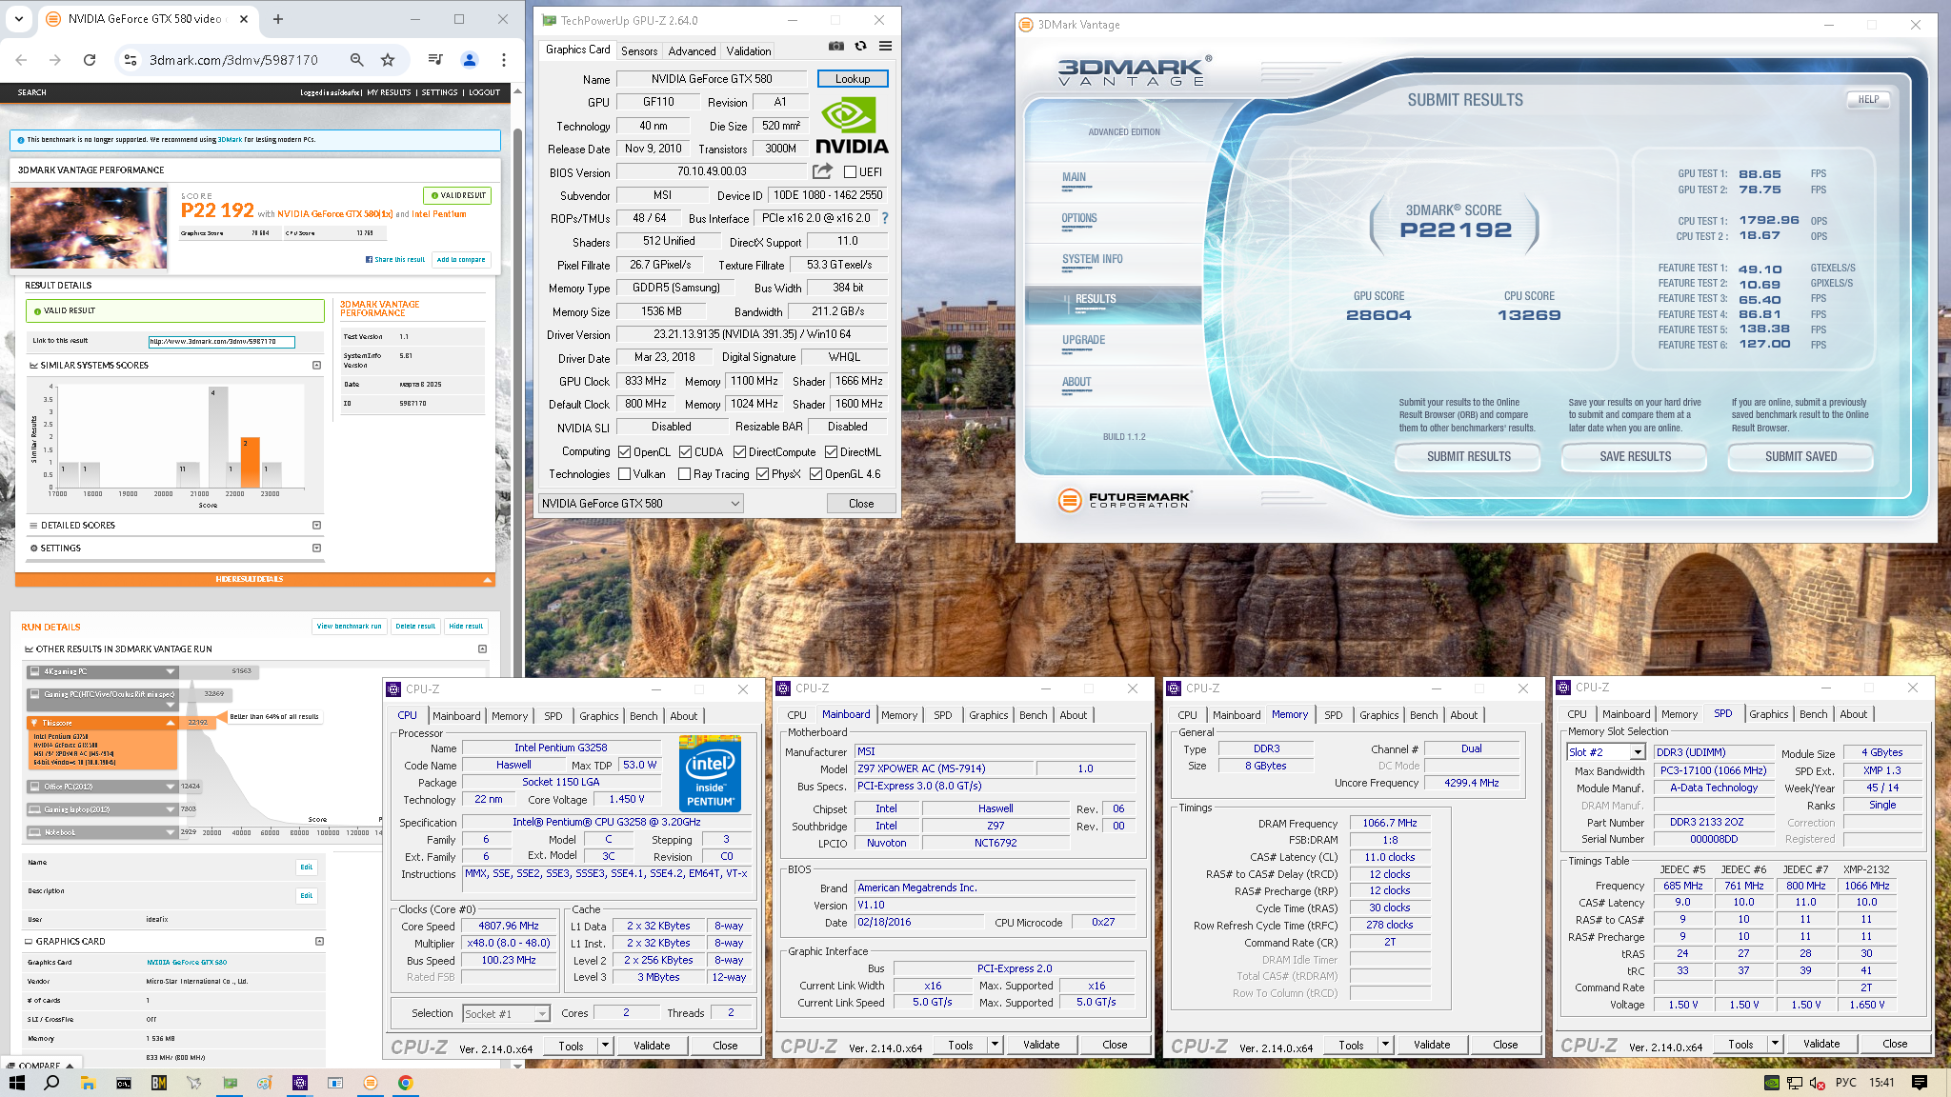Expand the Detailed Scores section
Image resolution: width=1951 pixels, height=1097 pixels.
click(x=317, y=526)
